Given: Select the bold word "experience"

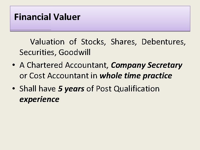Looking at the screenshot, I should (x=39, y=99).
